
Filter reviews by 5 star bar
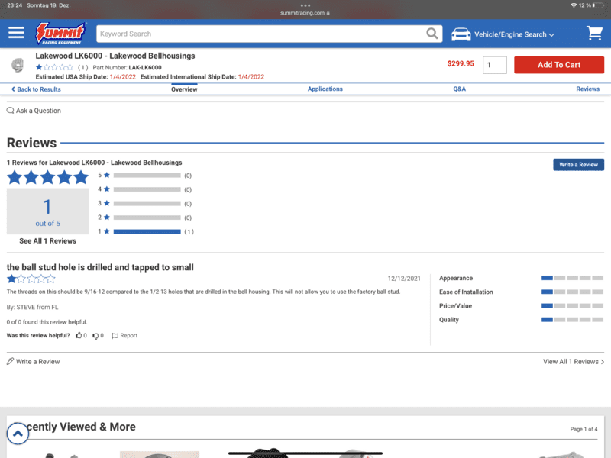tap(147, 176)
